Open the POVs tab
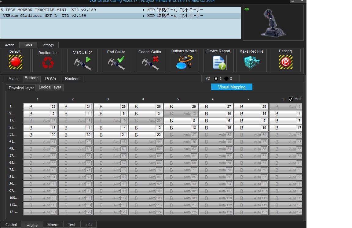The width and height of the screenshot is (352, 228). (x=50, y=79)
